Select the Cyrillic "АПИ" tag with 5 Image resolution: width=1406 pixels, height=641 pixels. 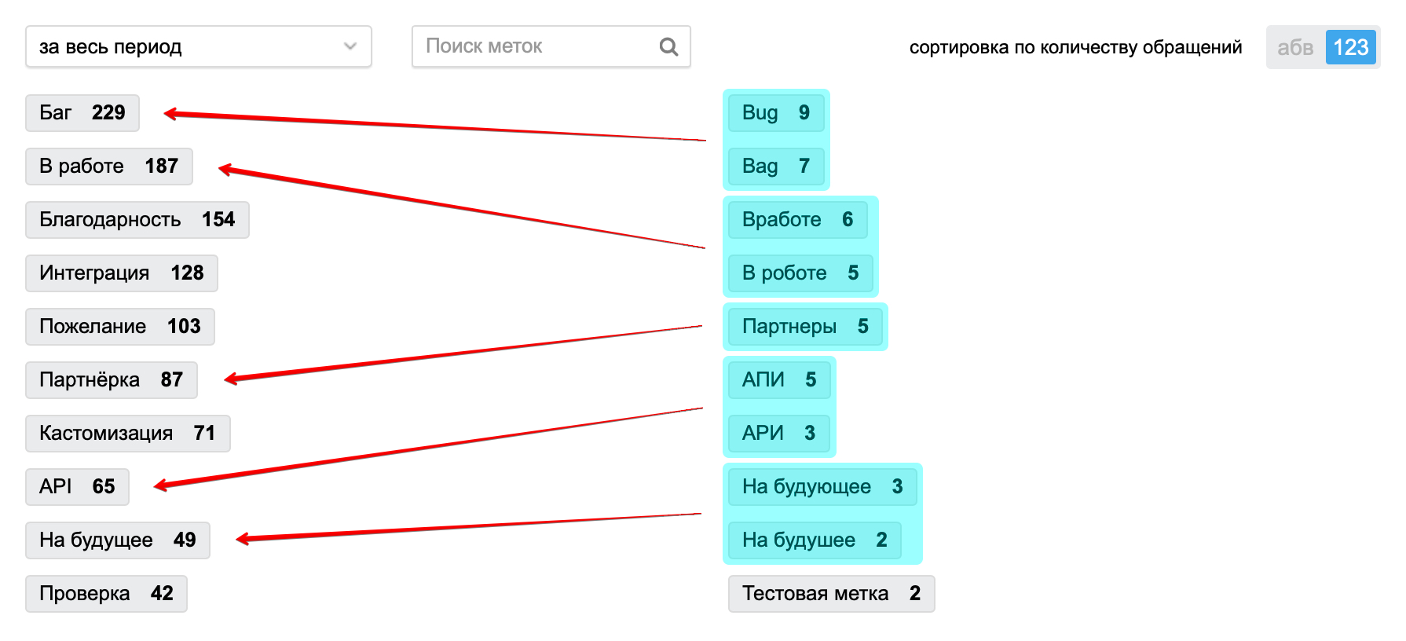click(x=779, y=380)
